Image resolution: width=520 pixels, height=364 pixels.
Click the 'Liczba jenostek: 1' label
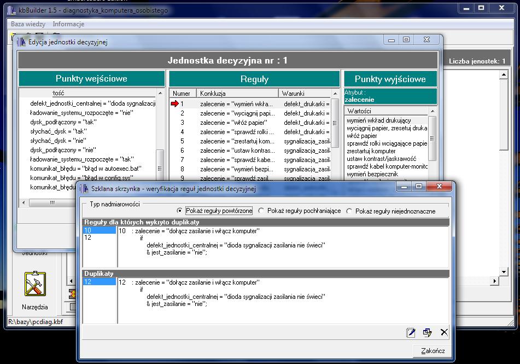[477, 61]
